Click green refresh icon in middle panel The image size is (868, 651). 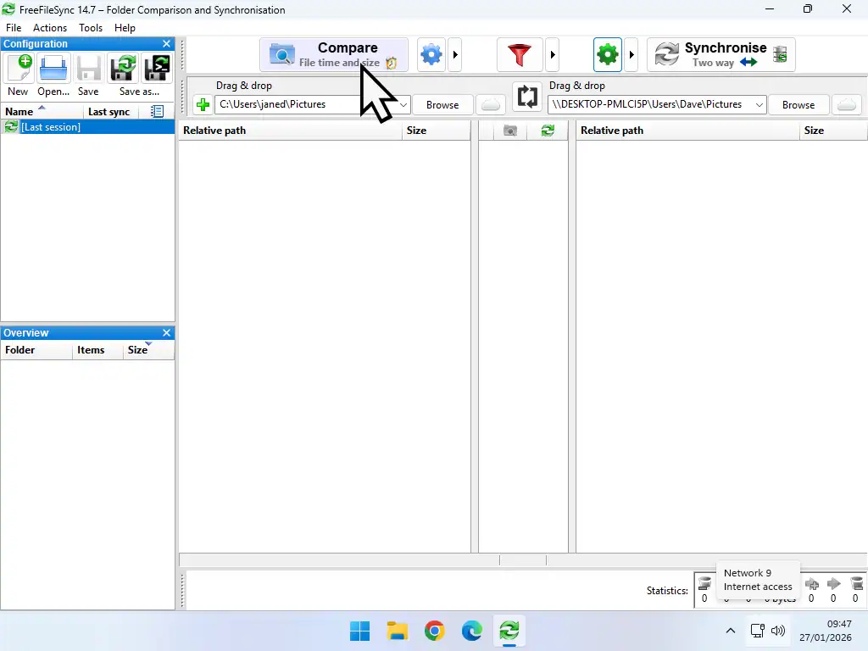point(548,130)
